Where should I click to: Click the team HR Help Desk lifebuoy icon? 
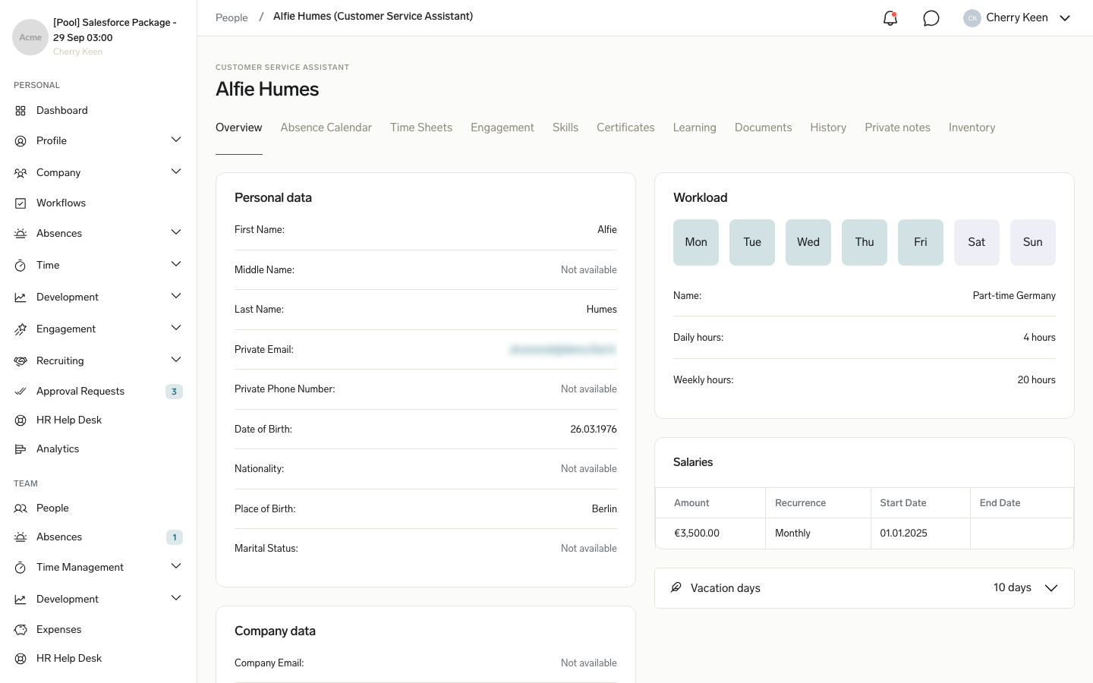[20, 659]
